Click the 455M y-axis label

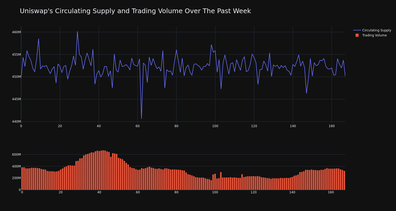pyautogui.click(x=16, y=55)
